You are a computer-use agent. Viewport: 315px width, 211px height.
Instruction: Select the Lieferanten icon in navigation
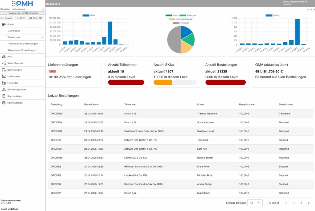tap(4, 76)
